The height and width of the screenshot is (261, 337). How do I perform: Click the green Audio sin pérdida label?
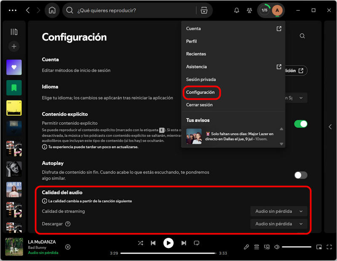click(43, 253)
